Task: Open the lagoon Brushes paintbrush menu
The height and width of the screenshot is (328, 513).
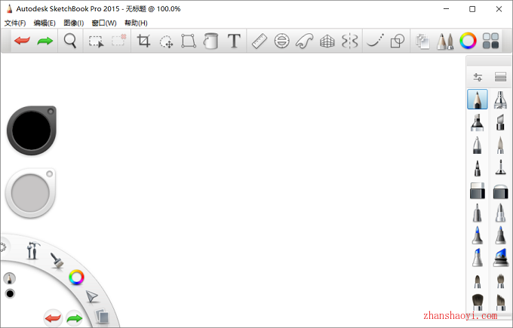Action: [x=57, y=262]
